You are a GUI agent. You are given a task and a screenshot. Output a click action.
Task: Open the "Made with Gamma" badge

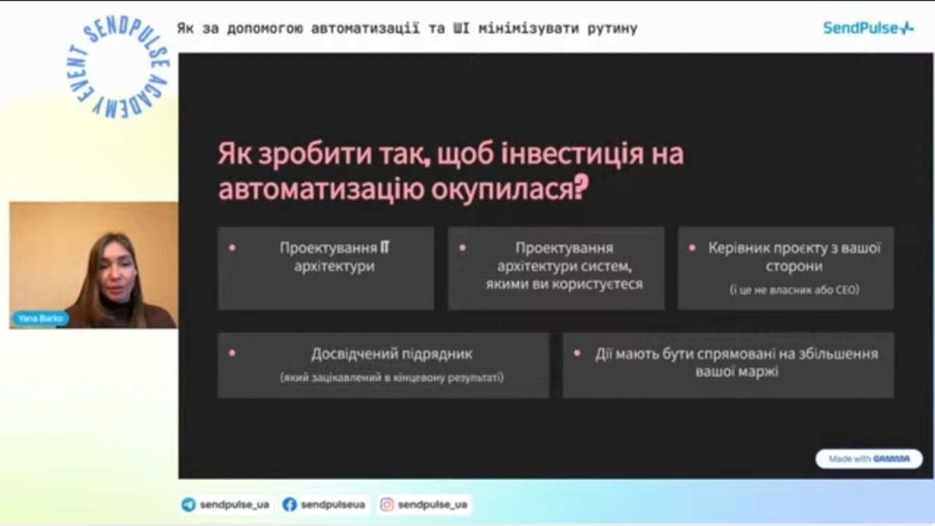[869, 459]
